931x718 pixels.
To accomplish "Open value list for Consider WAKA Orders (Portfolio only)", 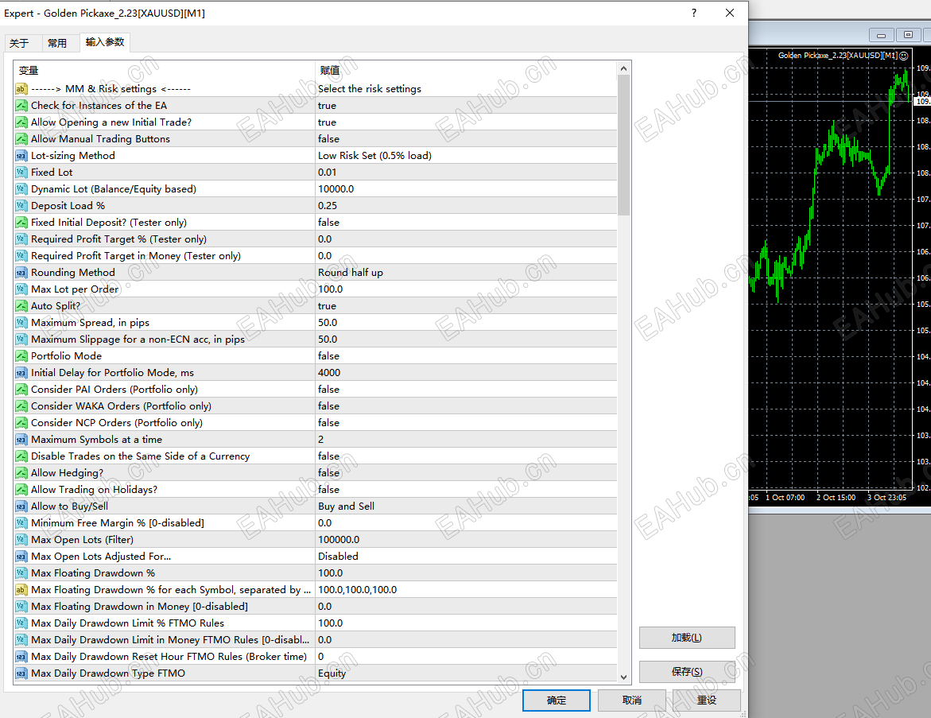I will click(466, 406).
